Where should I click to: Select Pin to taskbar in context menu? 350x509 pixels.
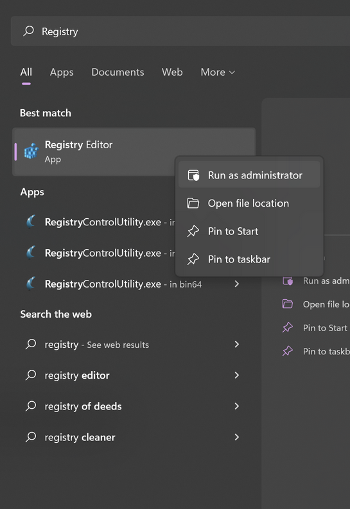pyautogui.click(x=249, y=259)
